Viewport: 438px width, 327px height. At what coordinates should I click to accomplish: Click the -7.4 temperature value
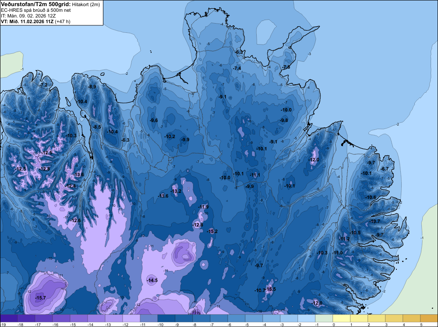[x=237, y=68]
